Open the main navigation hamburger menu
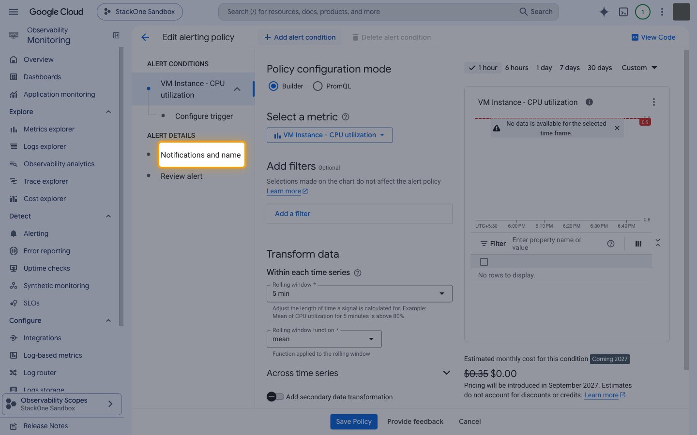 [x=14, y=12]
